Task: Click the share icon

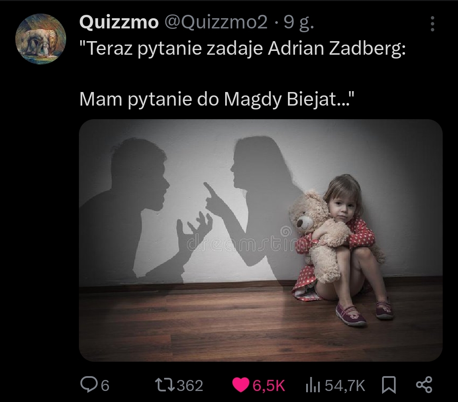Action: [424, 385]
